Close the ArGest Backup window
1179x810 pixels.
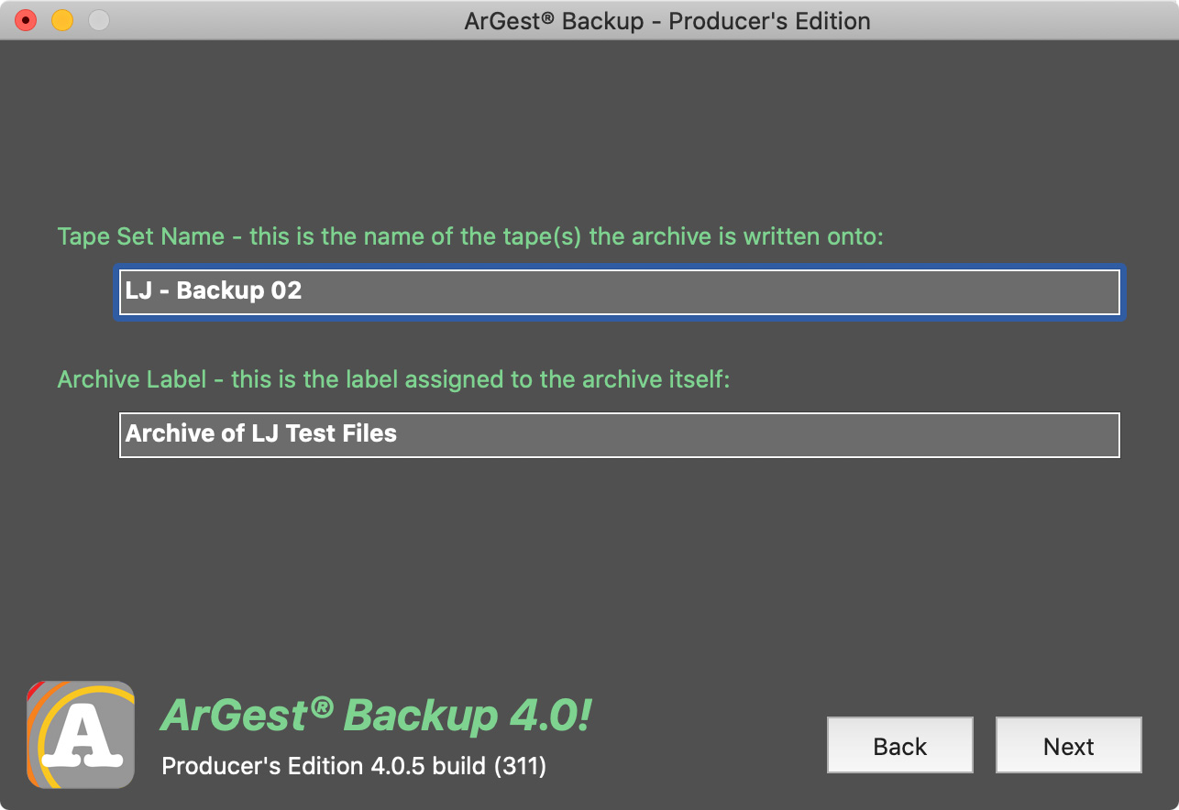click(x=26, y=20)
